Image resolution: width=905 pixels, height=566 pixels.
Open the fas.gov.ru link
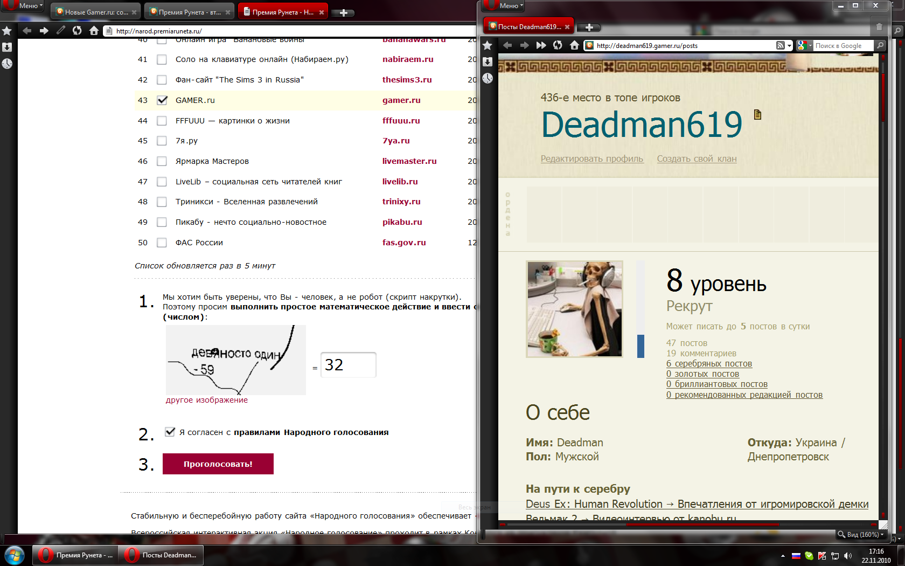pyautogui.click(x=404, y=243)
